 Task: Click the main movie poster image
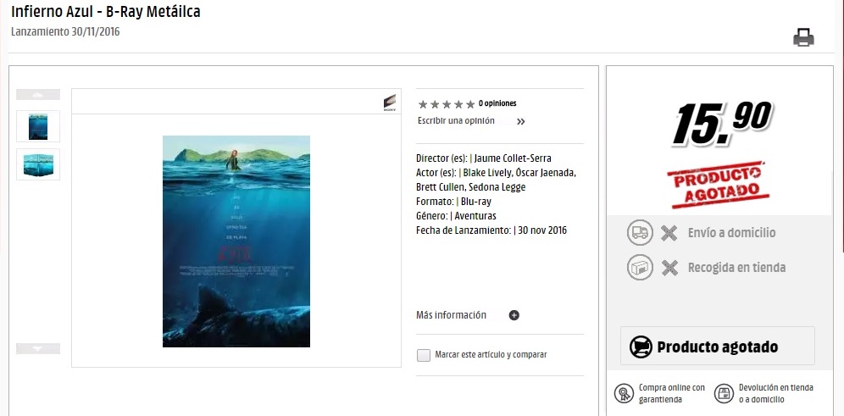point(236,241)
